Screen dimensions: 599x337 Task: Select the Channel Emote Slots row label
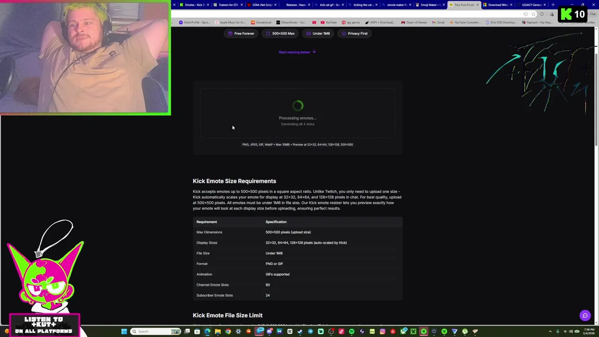point(212,285)
